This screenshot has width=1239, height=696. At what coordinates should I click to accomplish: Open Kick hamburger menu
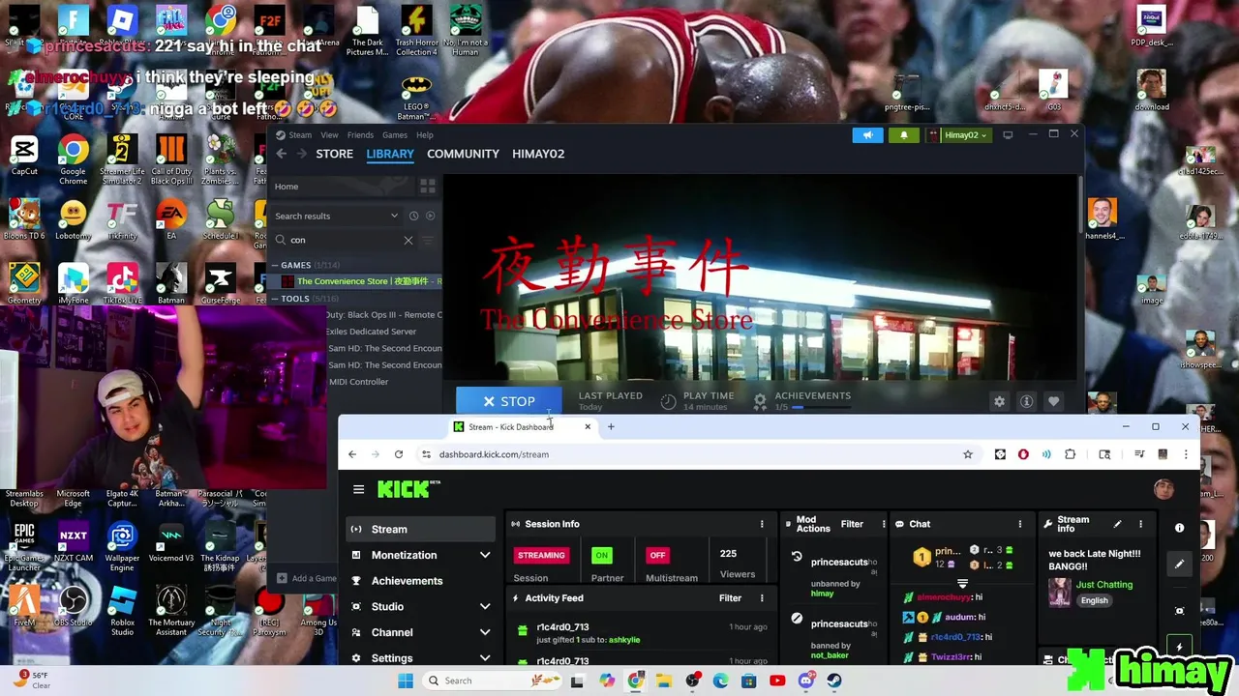click(358, 489)
